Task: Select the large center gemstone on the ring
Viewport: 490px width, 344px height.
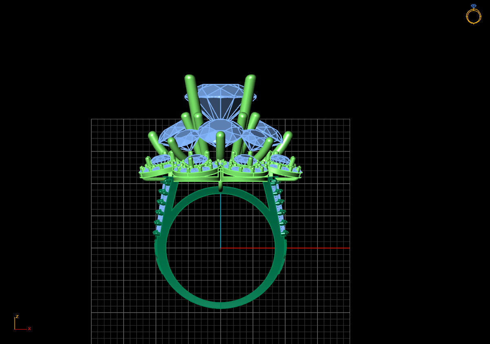Action: tap(220, 102)
